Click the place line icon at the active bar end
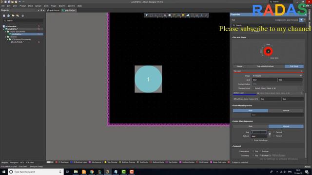 206,15
